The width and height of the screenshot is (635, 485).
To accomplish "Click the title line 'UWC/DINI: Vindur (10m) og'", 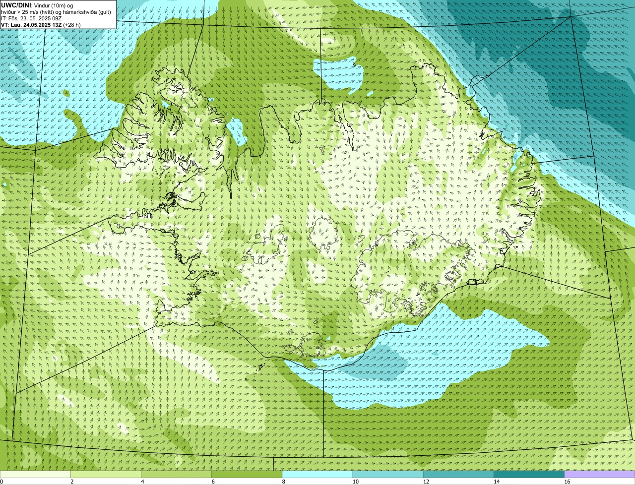I will 37,5.
